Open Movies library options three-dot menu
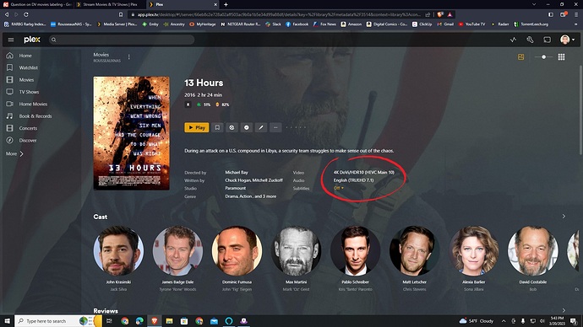 129,57
